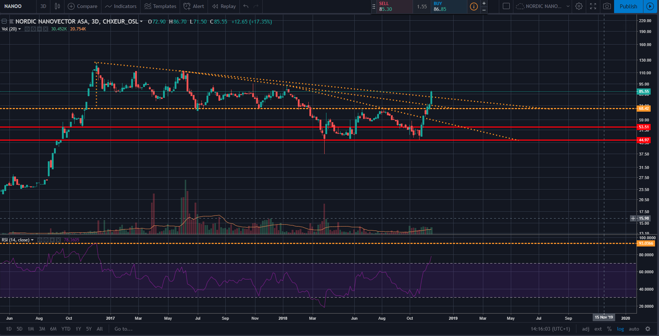
Task: Create a new Alert
Action: click(x=194, y=6)
